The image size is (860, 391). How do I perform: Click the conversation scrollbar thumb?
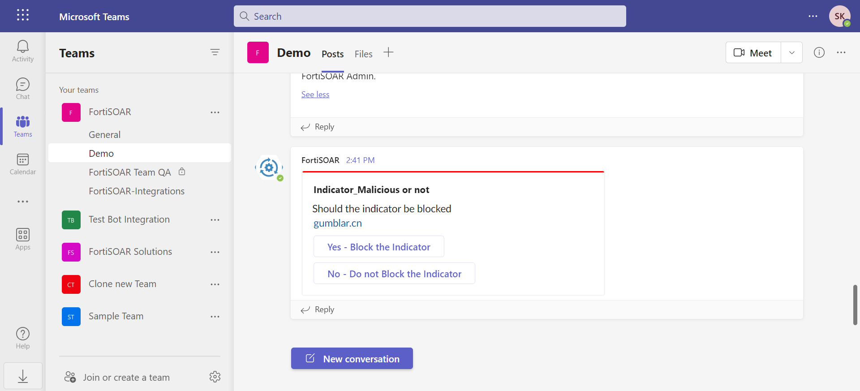coord(855,305)
